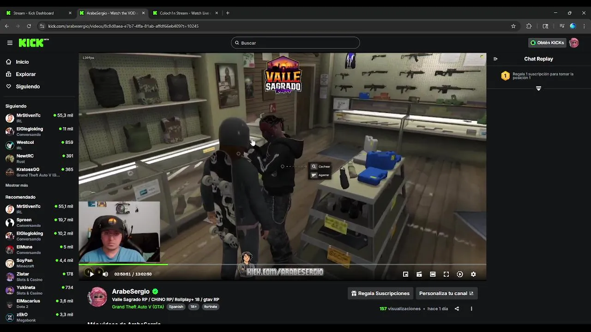Click Personaliza tu canal button
This screenshot has height=332, width=591.
pos(446,293)
